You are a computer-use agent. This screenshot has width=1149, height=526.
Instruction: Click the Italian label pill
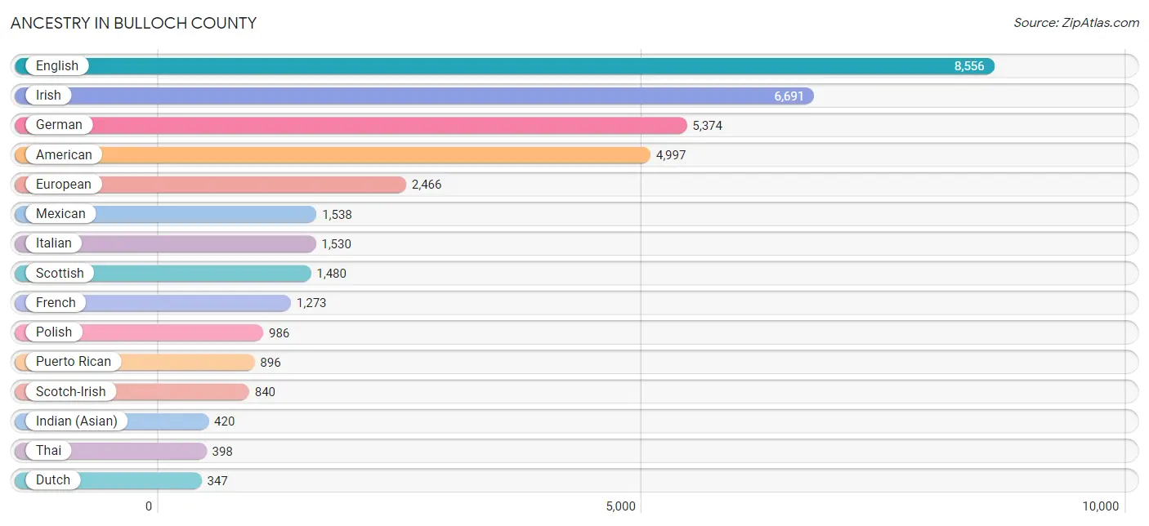coord(53,243)
